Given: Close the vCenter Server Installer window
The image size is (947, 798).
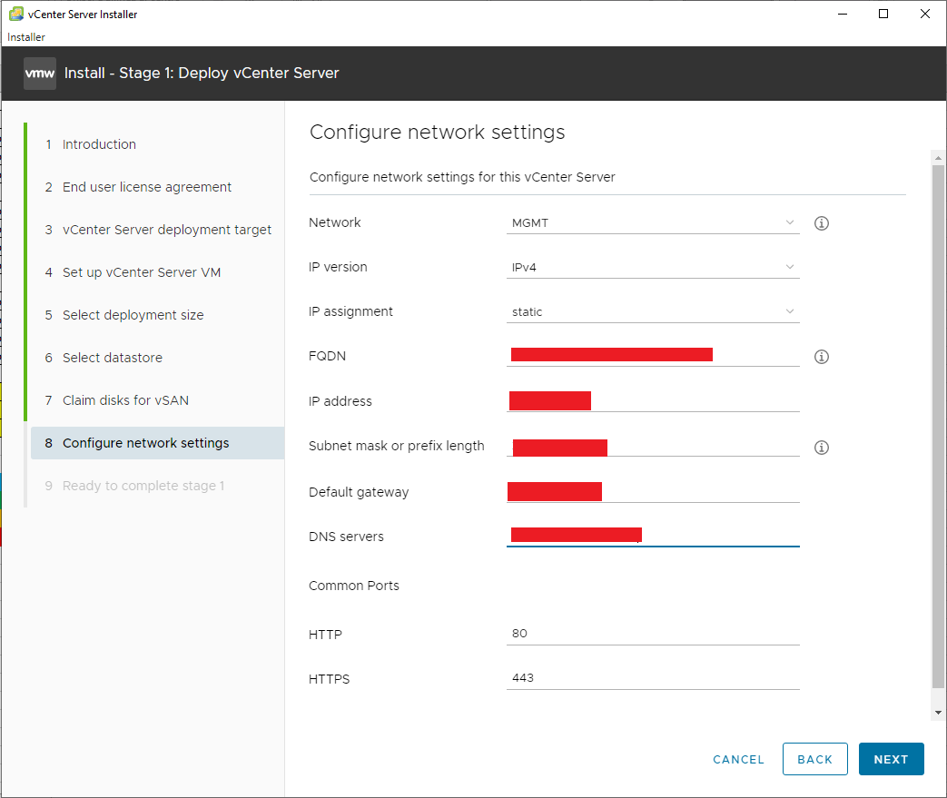Looking at the screenshot, I should pos(924,14).
